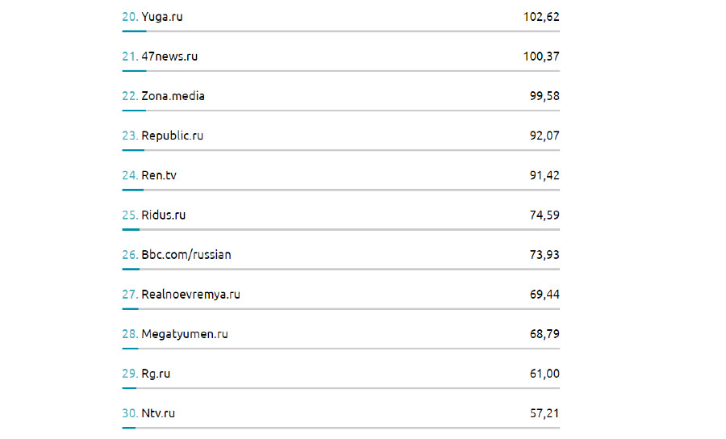
Task: Click the 73,93 score value
Action: point(544,254)
